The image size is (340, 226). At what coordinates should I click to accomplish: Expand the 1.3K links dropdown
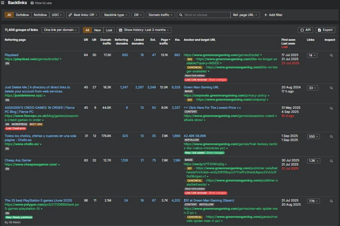[x=313, y=161]
